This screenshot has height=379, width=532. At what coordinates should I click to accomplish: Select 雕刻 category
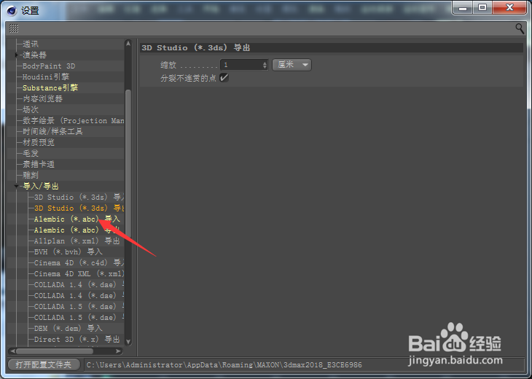31,175
